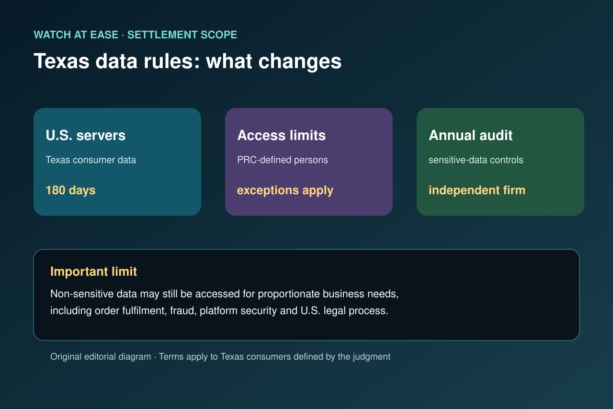Click 'sensitive-data controls' subtitle
This screenshot has height=409, width=613.
click(x=476, y=160)
